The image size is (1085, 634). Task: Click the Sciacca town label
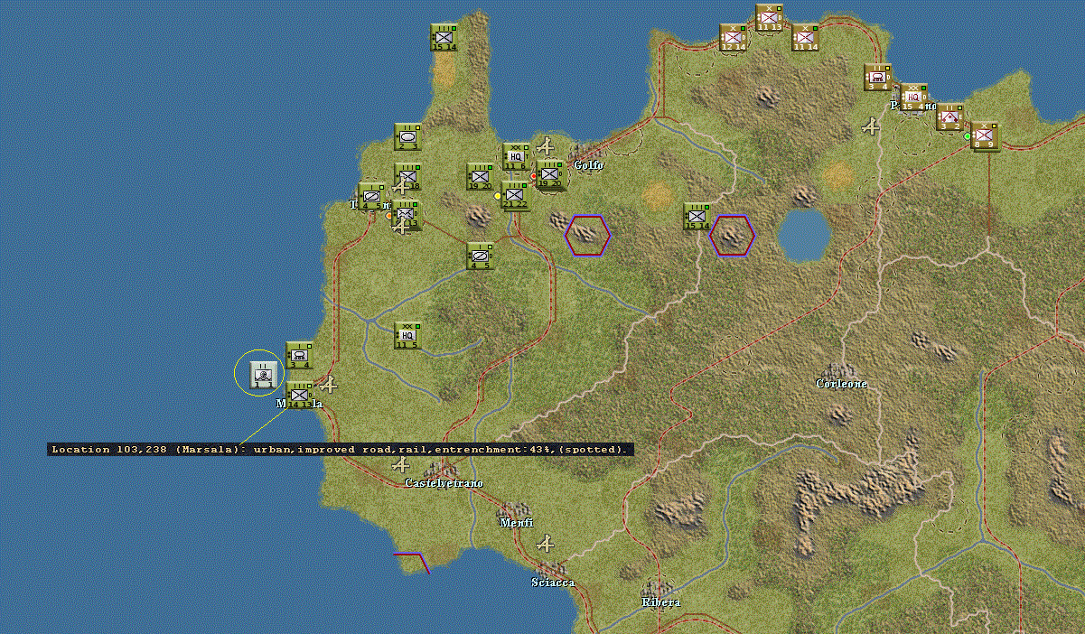click(553, 583)
